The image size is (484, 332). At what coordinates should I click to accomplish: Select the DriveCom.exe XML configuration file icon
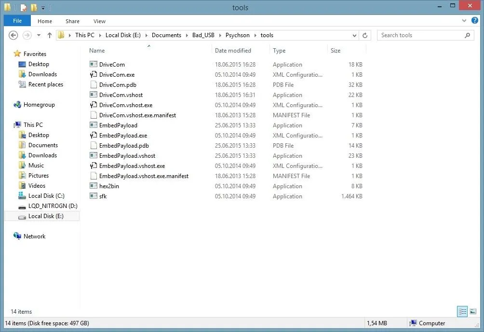[94, 74]
